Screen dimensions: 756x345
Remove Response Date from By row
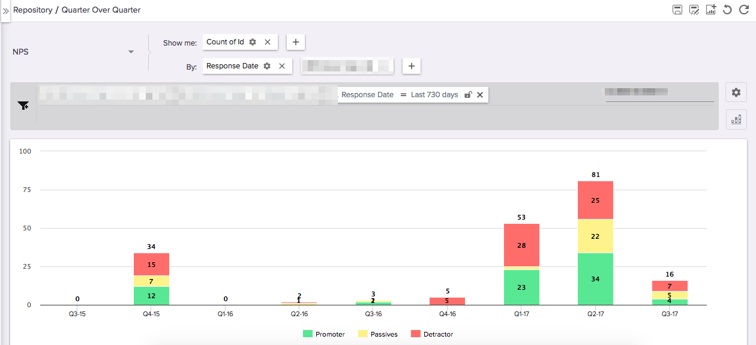[x=282, y=66]
